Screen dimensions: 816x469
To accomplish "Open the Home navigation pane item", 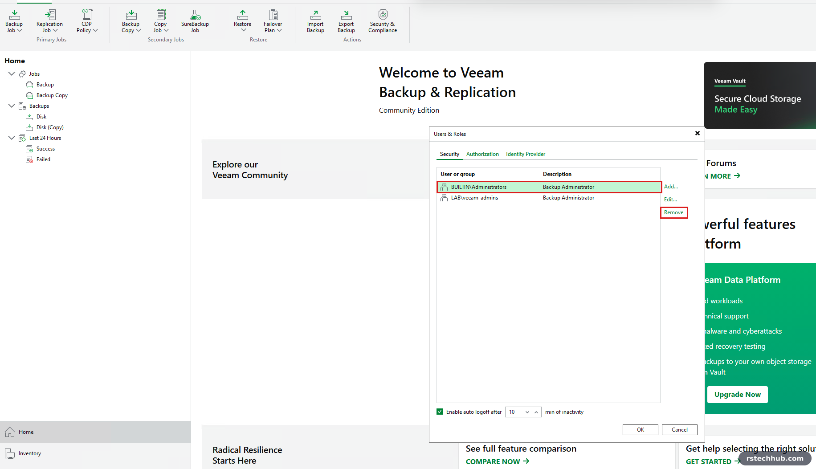I will [x=95, y=432].
